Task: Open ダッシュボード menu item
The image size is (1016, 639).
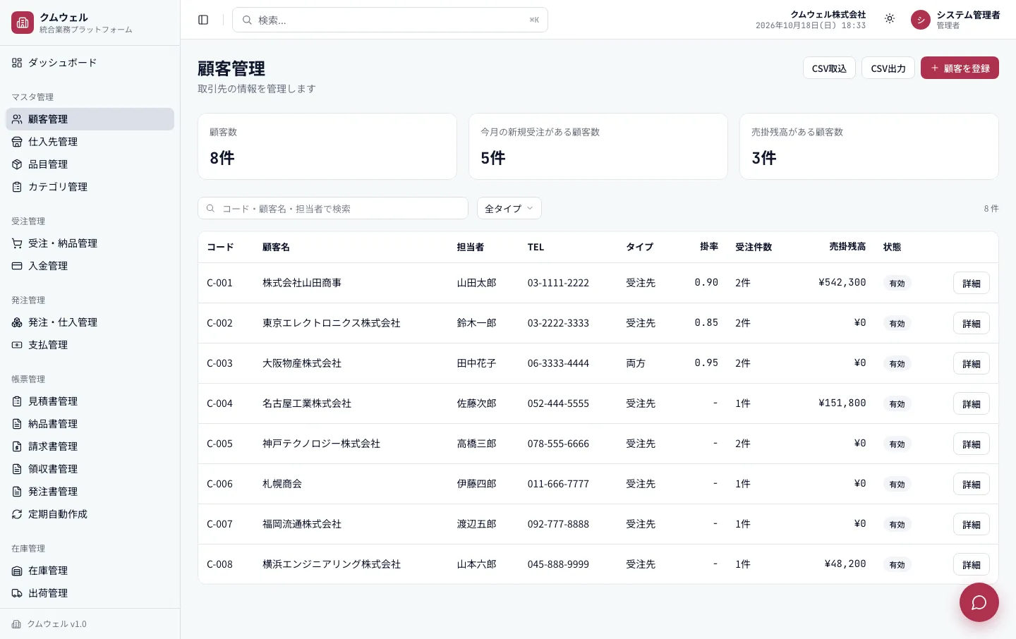Action: click(90, 63)
